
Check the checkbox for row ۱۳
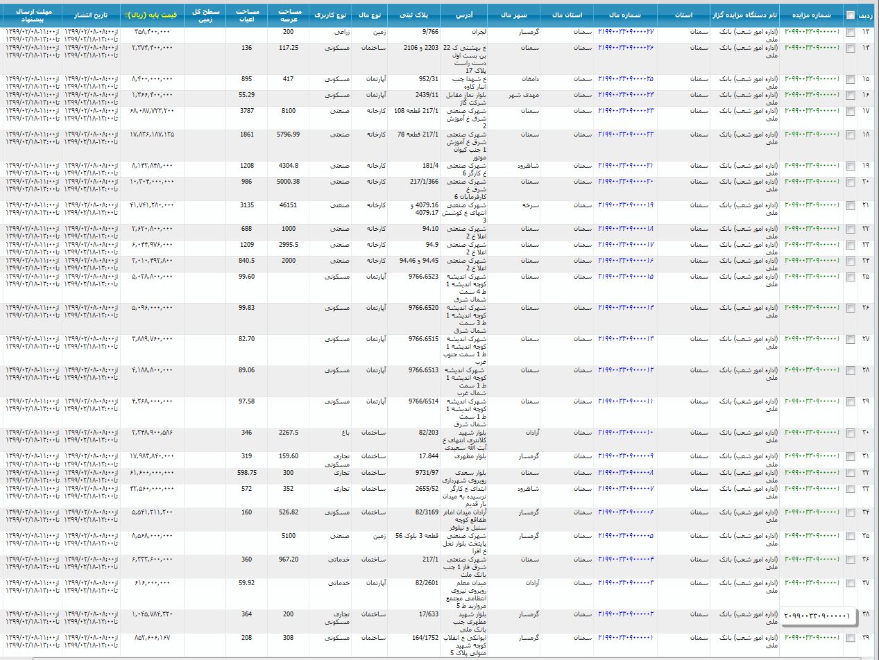point(851,33)
